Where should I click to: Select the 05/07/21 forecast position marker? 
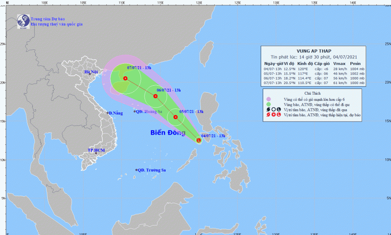(x=176, y=117)
